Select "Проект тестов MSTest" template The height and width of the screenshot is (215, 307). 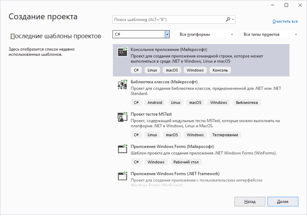point(201,125)
